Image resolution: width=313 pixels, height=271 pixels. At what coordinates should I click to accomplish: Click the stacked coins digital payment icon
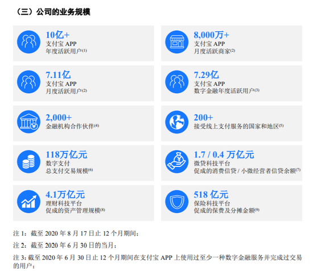pyautogui.click(x=29, y=161)
